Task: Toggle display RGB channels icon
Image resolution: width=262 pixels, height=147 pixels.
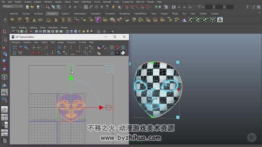Action: pyautogui.click(x=118, y=53)
